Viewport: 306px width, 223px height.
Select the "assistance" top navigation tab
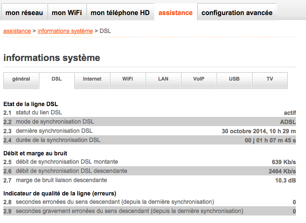point(176,13)
